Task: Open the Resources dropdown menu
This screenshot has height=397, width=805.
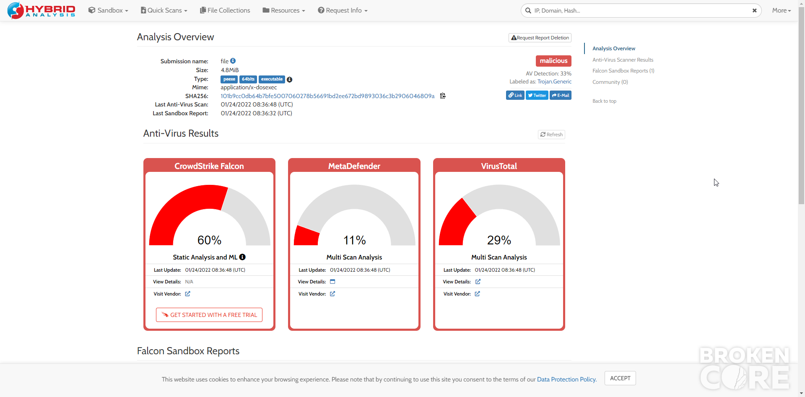Action: point(284,10)
